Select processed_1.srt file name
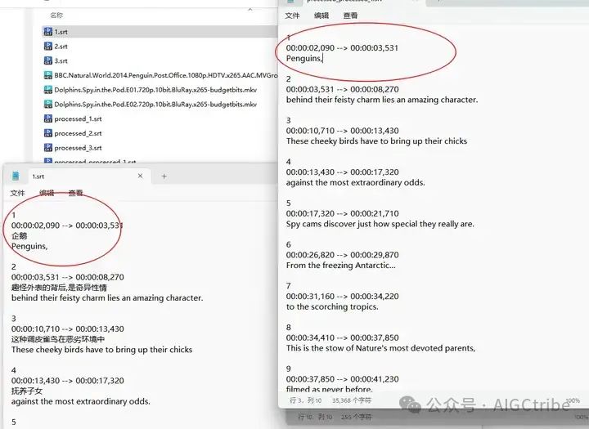Image resolution: width=589 pixels, height=429 pixels. pos(79,119)
